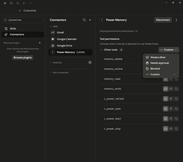This screenshot has height=162, width=183.
Task: Select the Power Memory connector
Action: 70,52
